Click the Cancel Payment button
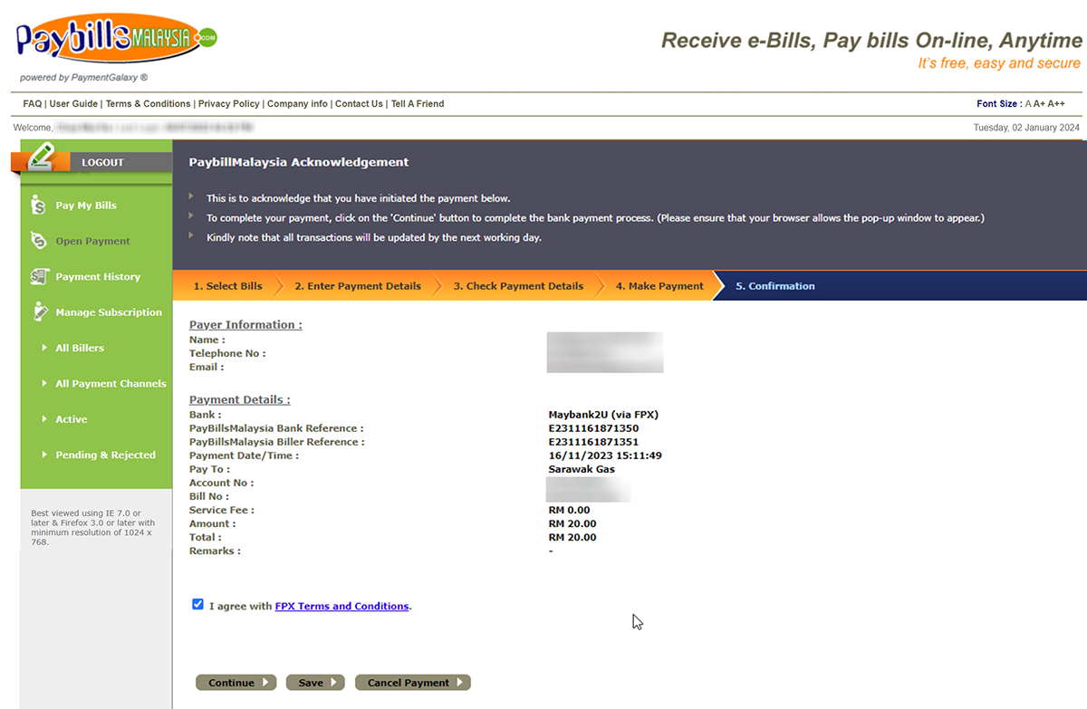 (413, 683)
